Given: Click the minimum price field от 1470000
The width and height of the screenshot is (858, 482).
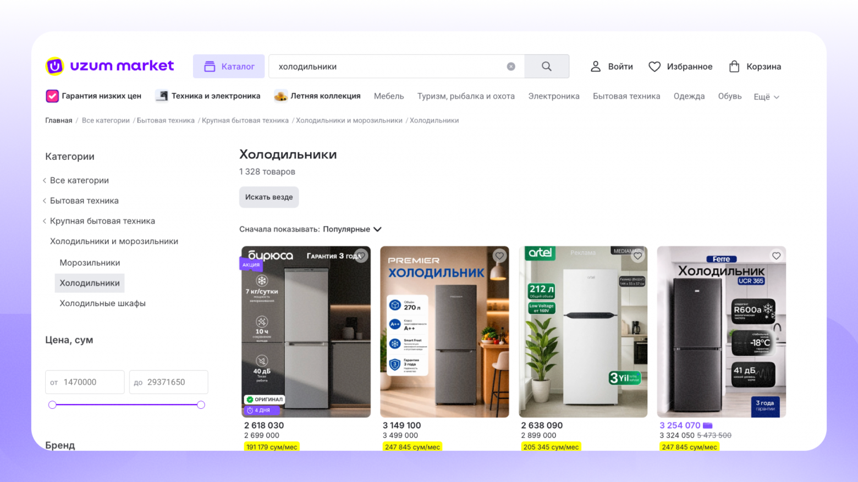Looking at the screenshot, I should click(x=85, y=382).
